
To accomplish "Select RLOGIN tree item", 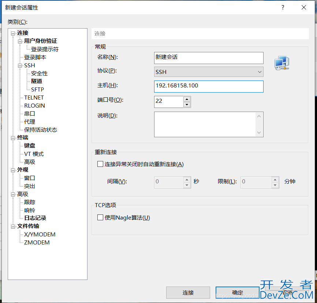I will [34, 105].
